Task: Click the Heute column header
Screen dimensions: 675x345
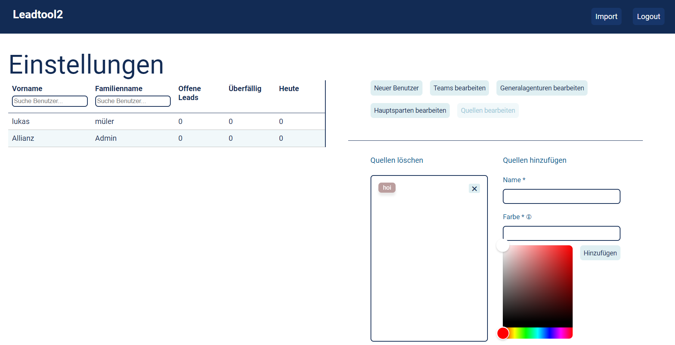Action: tap(289, 88)
